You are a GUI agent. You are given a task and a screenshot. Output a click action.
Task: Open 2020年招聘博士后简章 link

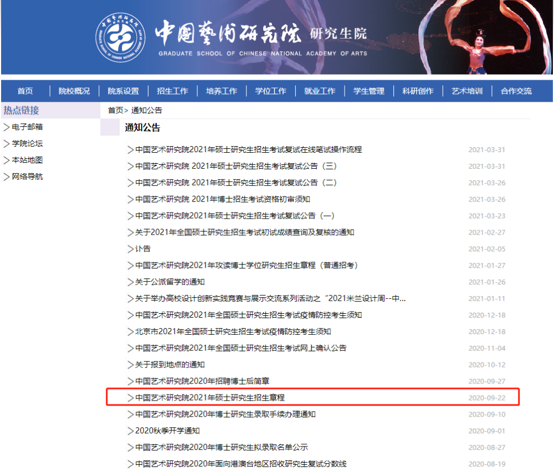[x=202, y=381]
